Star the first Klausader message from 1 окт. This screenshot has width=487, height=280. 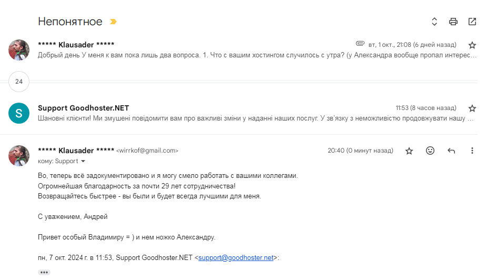tap(472, 45)
